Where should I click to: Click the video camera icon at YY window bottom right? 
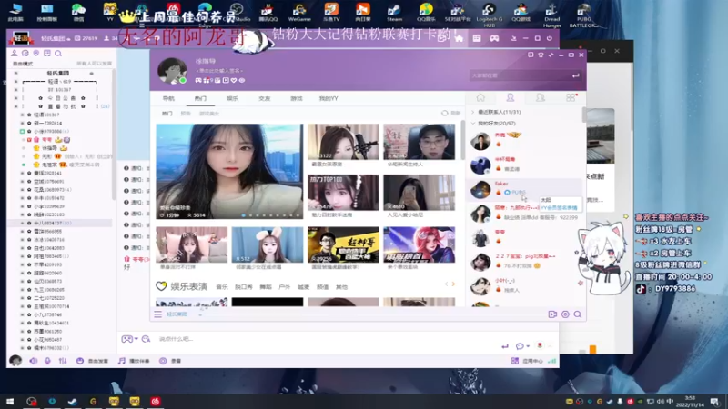[x=552, y=314]
